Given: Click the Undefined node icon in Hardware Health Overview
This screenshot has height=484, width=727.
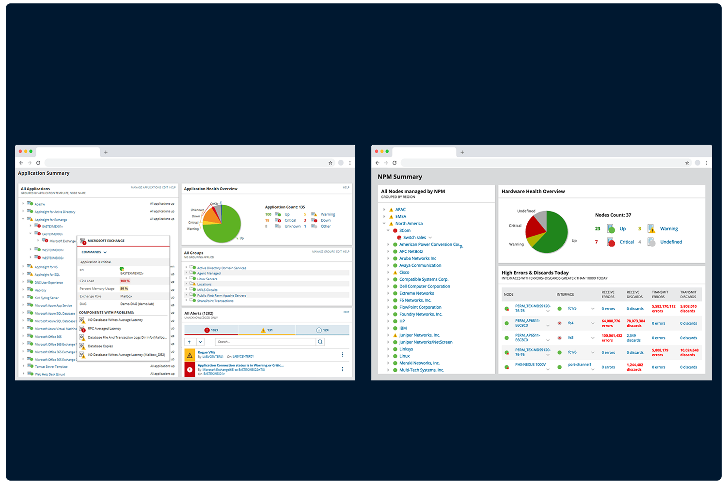Looking at the screenshot, I should coord(651,242).
